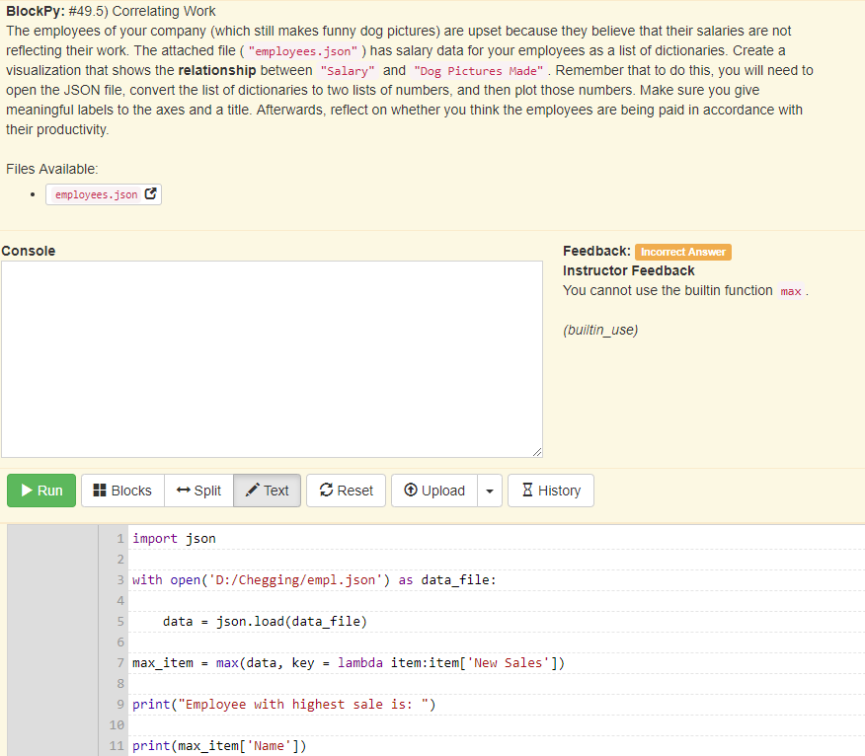The height and width of the screenshot is (756, 865).
Task: Click the Reset circular-arrow icon
Action: click(x=324, y=491)
